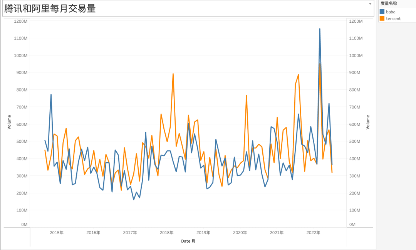Click the 1200M tick on the left axis
The image size is (416, 250).
pyautogui.click(x=20, y=21)
